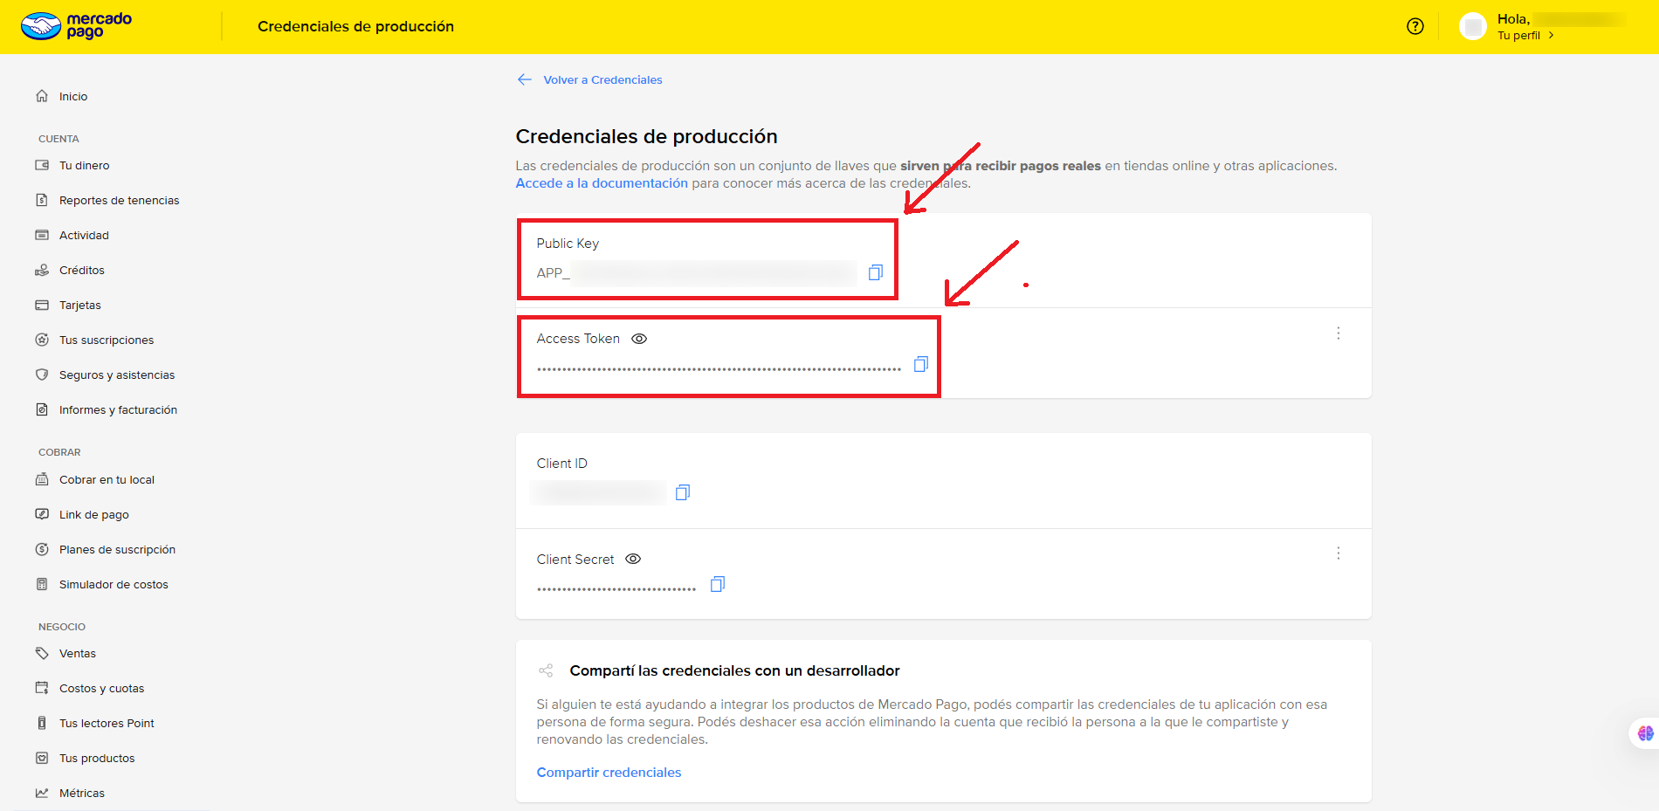This screenshot has width=1659, height=811.
Task: Click the Actividad sidebar icon
Action: tap(42, 235)
